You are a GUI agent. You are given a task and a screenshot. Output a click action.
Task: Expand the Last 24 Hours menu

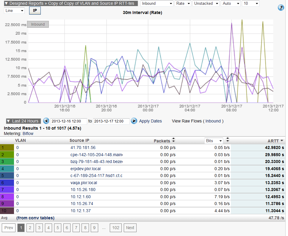click(x=23, y=121)
